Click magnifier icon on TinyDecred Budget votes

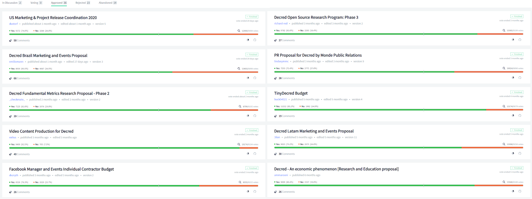pos(504,106)
